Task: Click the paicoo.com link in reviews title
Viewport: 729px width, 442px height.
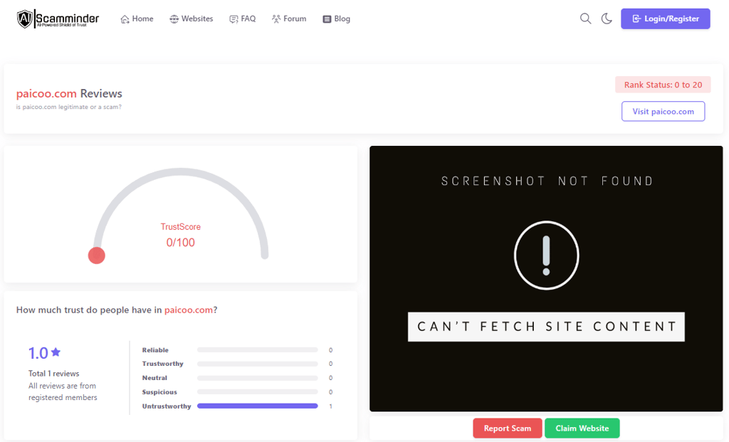Action: pos(46,93)
